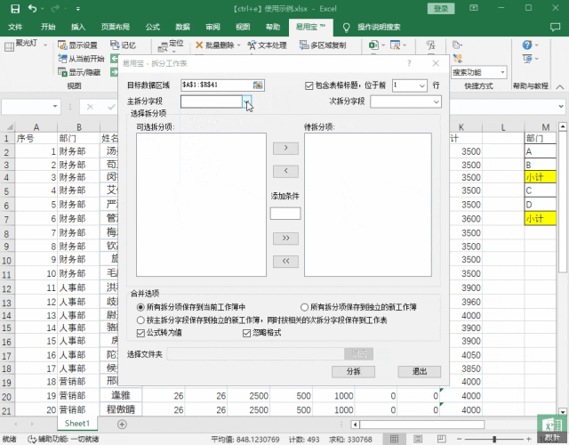The width and height of the screenshot is (569, 445).
Task: Open the 定位 locate tool
Action: pos(171,45)
